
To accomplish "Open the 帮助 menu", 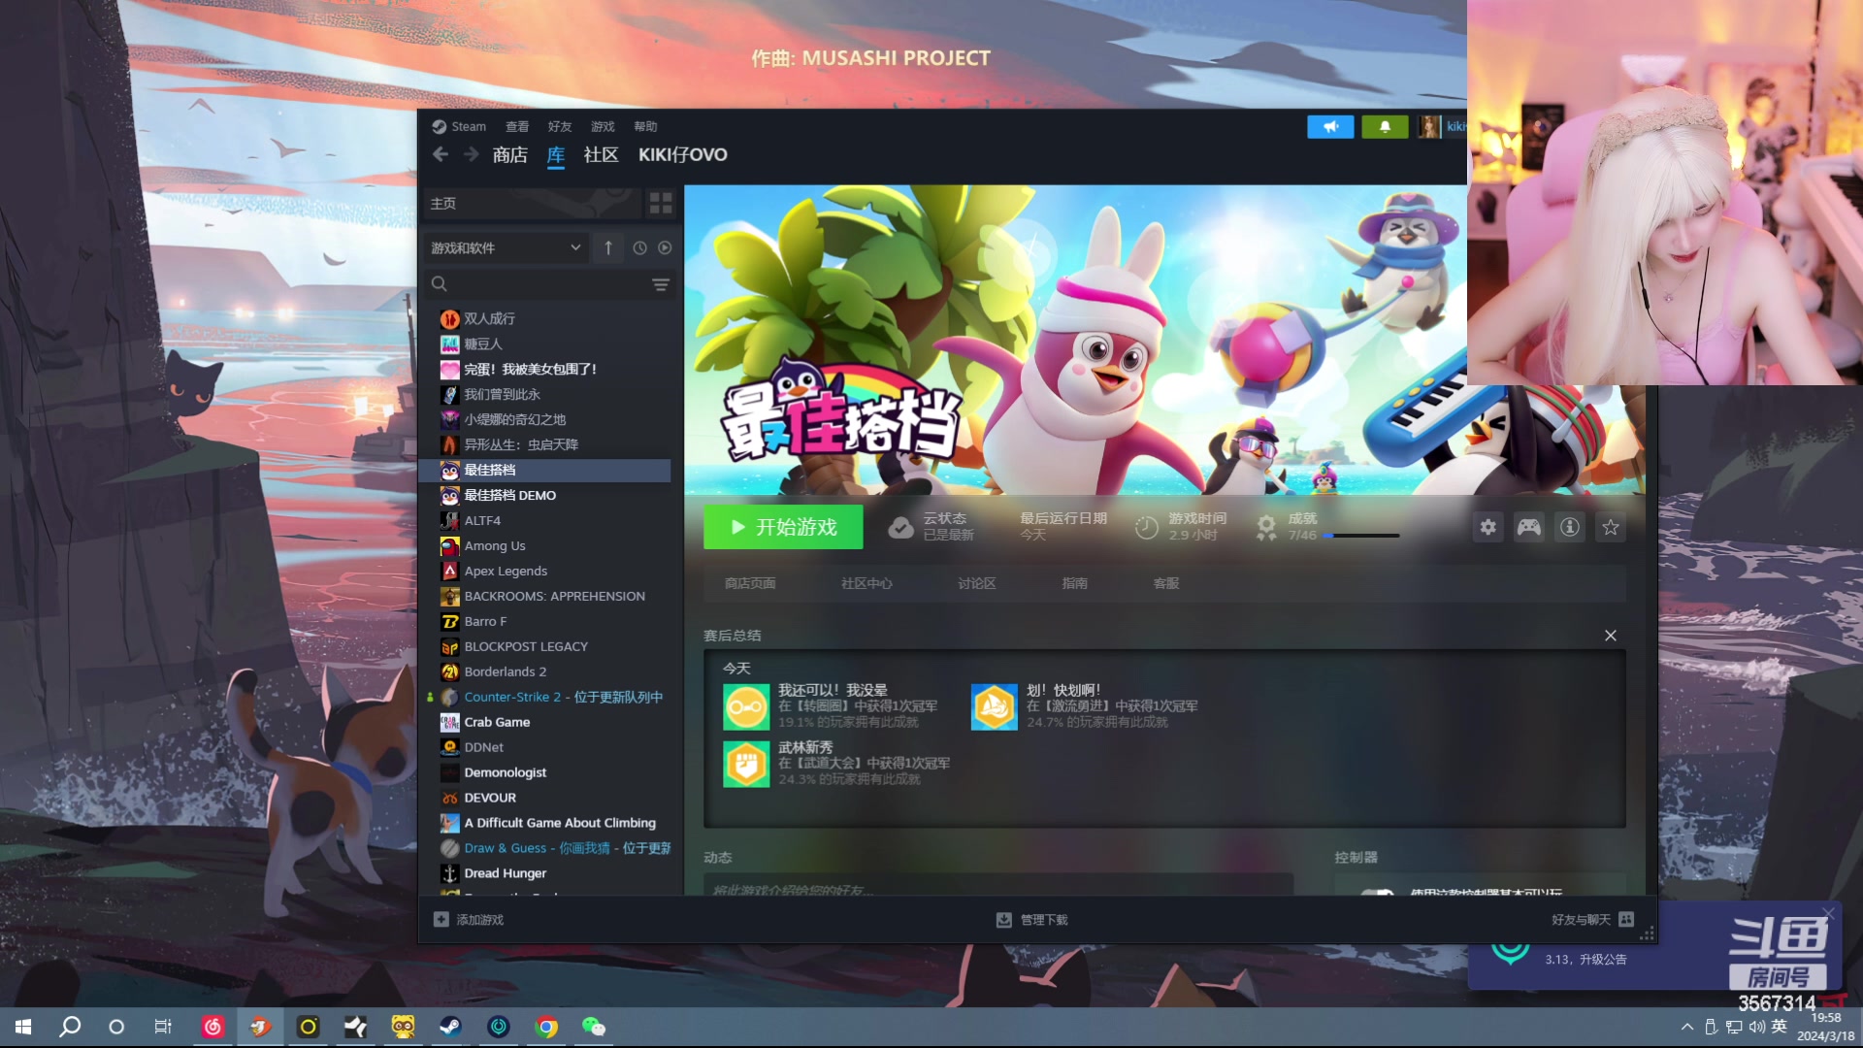I will point(645,126).
